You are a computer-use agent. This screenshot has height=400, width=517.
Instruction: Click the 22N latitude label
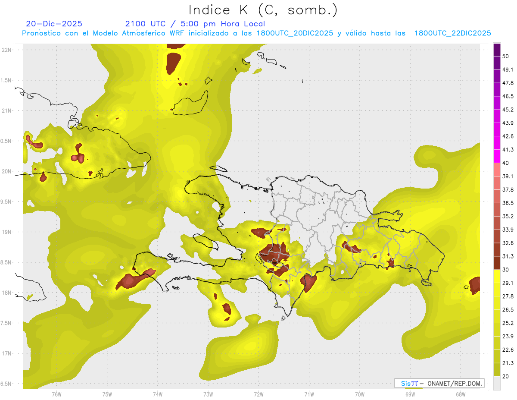click(7, 50)
